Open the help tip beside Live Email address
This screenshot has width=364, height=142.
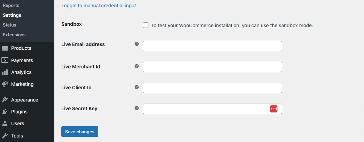(x=137, y=44)
